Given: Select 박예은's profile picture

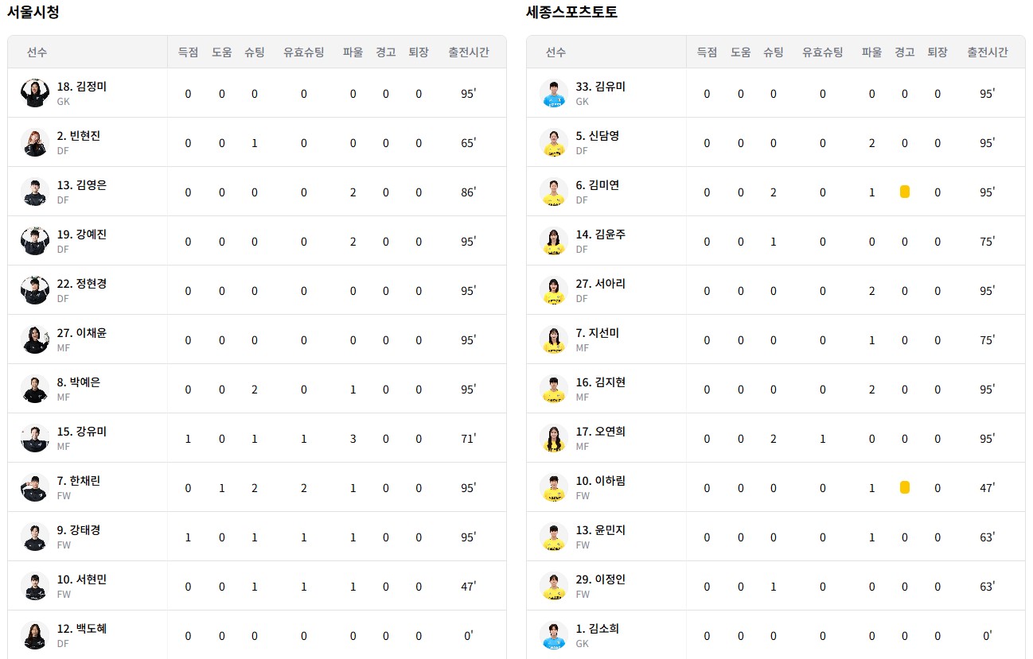Looking at the screenshot, I should pyautogui.click(x=35, y=389).
